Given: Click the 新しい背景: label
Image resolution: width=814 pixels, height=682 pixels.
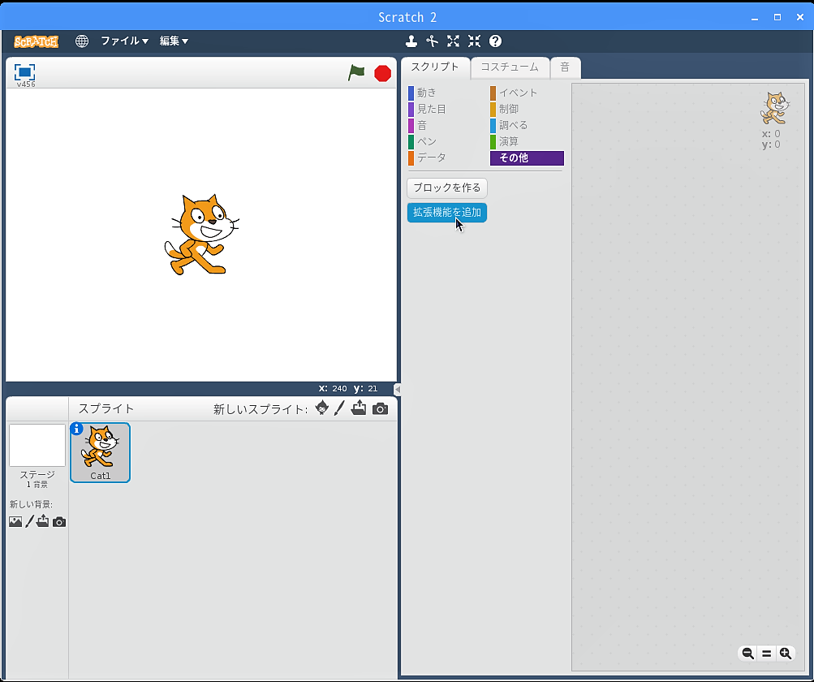Looking at the screenshot, I should click(31, 504).
